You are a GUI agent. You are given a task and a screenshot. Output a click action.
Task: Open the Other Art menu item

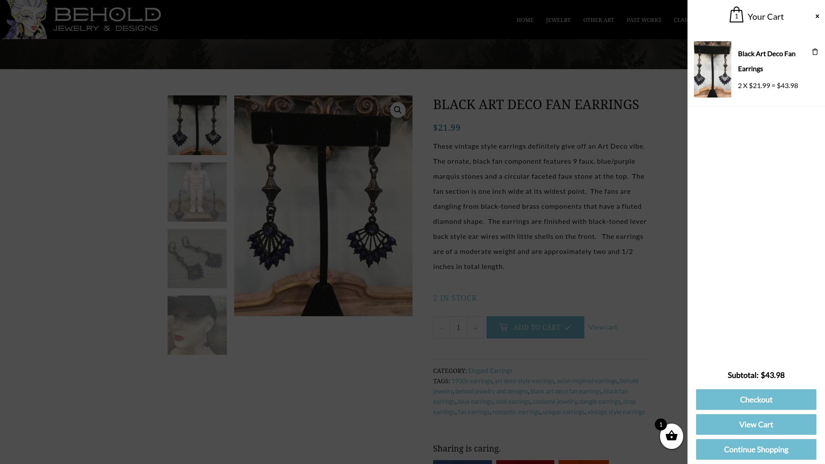(x=599, y=20)
